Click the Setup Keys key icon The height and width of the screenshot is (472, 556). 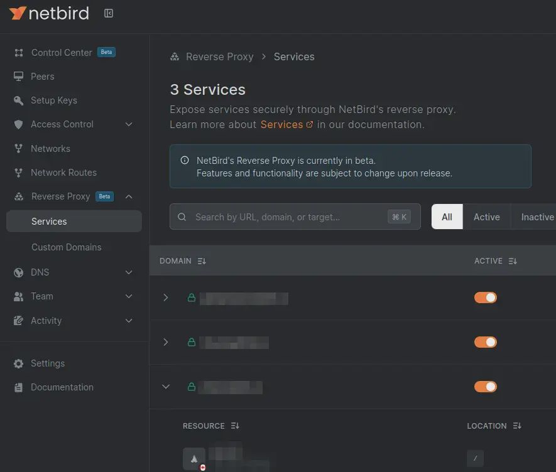pos(19,100)
